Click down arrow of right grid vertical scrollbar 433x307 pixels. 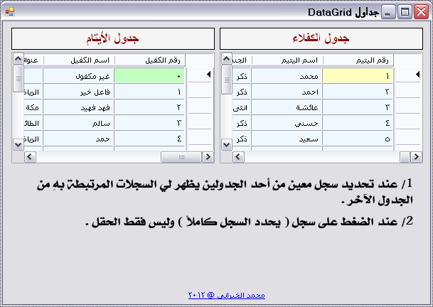(227, 144)
